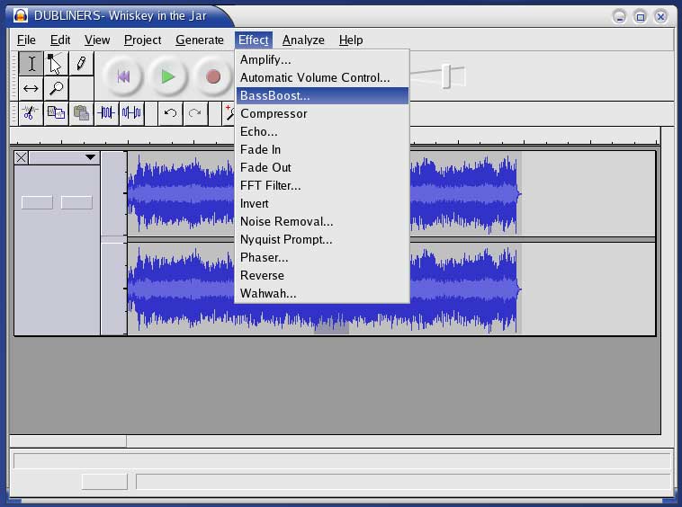Viewport: 682px width, 507px height.
Task: Click the scissors Cut icon
Action: 30,113
